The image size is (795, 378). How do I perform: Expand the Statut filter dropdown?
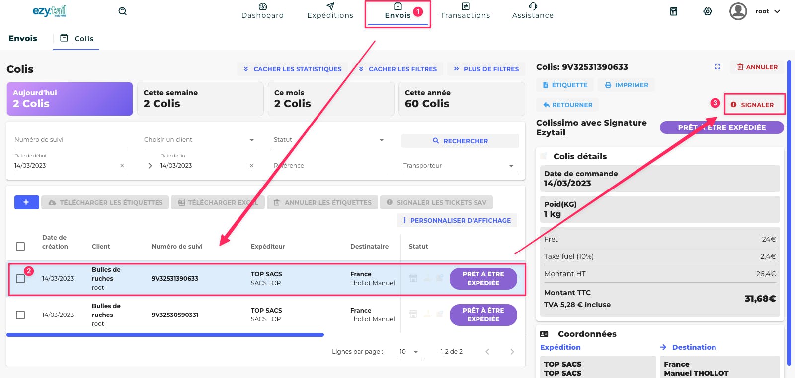330,140
